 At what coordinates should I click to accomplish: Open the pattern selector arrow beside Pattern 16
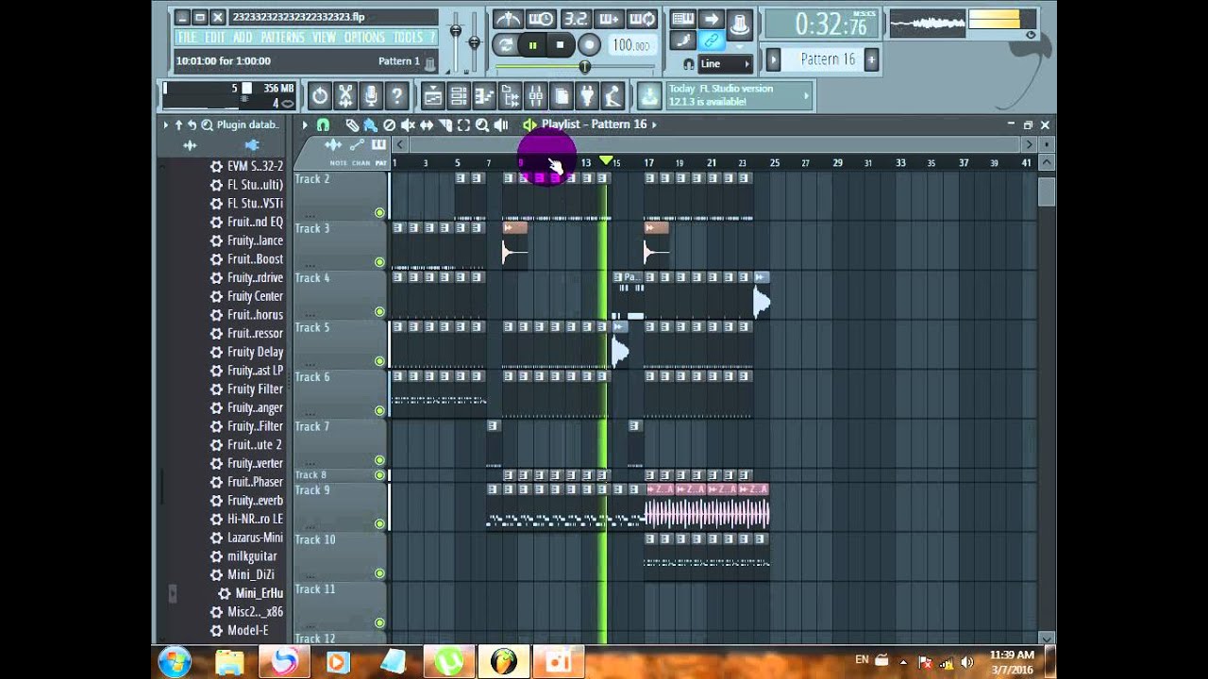click(x=774, y=59)
